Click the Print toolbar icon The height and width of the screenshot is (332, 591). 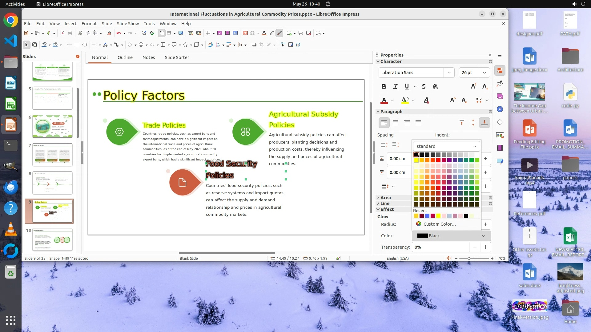[x=70, y=33]
